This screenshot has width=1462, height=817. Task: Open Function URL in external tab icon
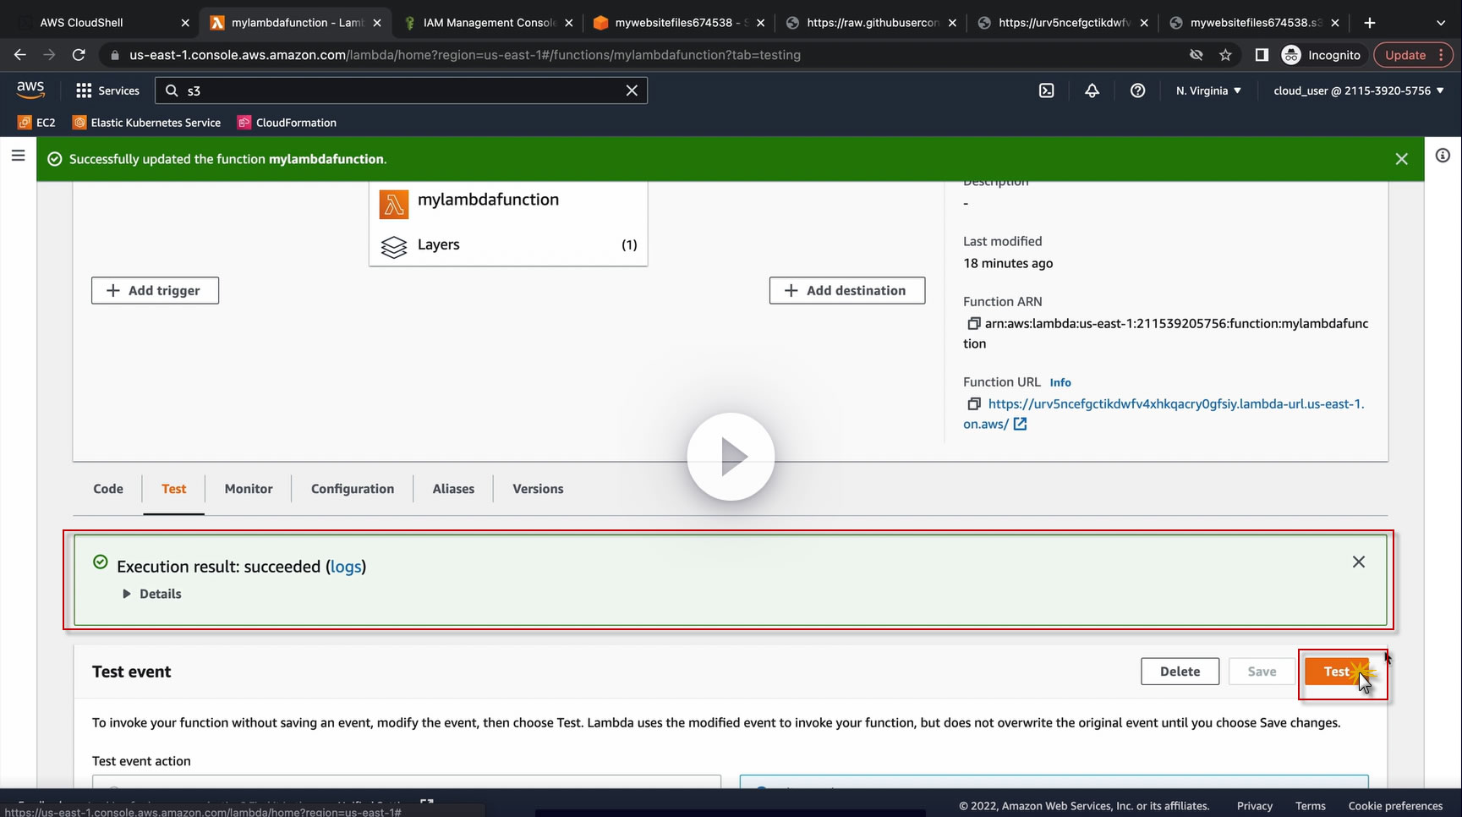pyautogui.click(x=1021, y=425)
